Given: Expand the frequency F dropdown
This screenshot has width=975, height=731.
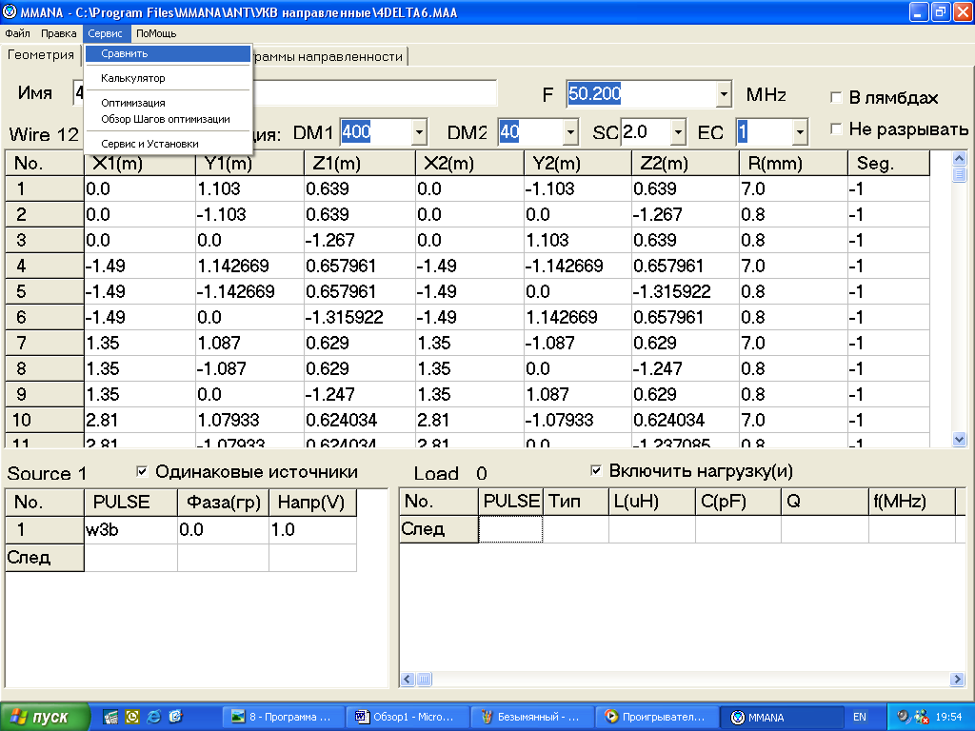Looking at the screenshot, I should coord(724,94).
